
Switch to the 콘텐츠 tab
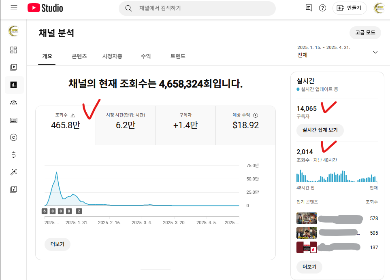79,56
